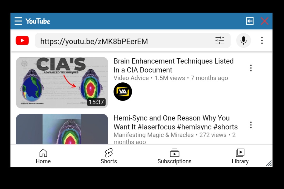Viewport: 284px width, 189px height.
Task: Click the search box containing the youtu.be URL
Action: pyautogui.click(x=133, y=40)
